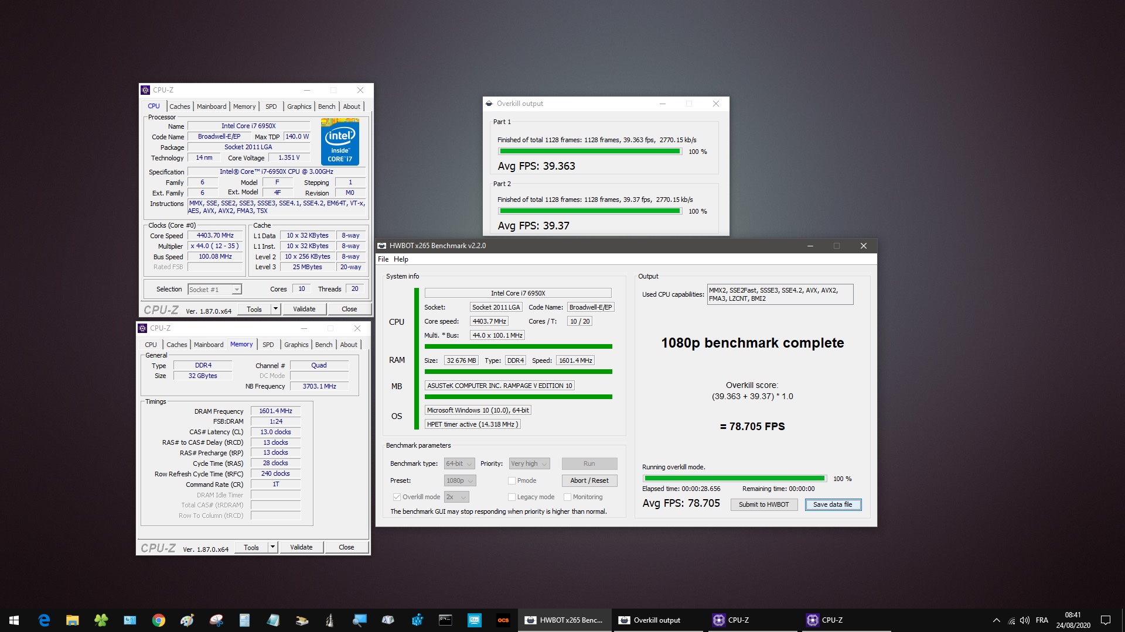Viewport: 1125px width, 632px height.
Task: Click the Used CPU capabilities text box
Action: click(780, 294)
